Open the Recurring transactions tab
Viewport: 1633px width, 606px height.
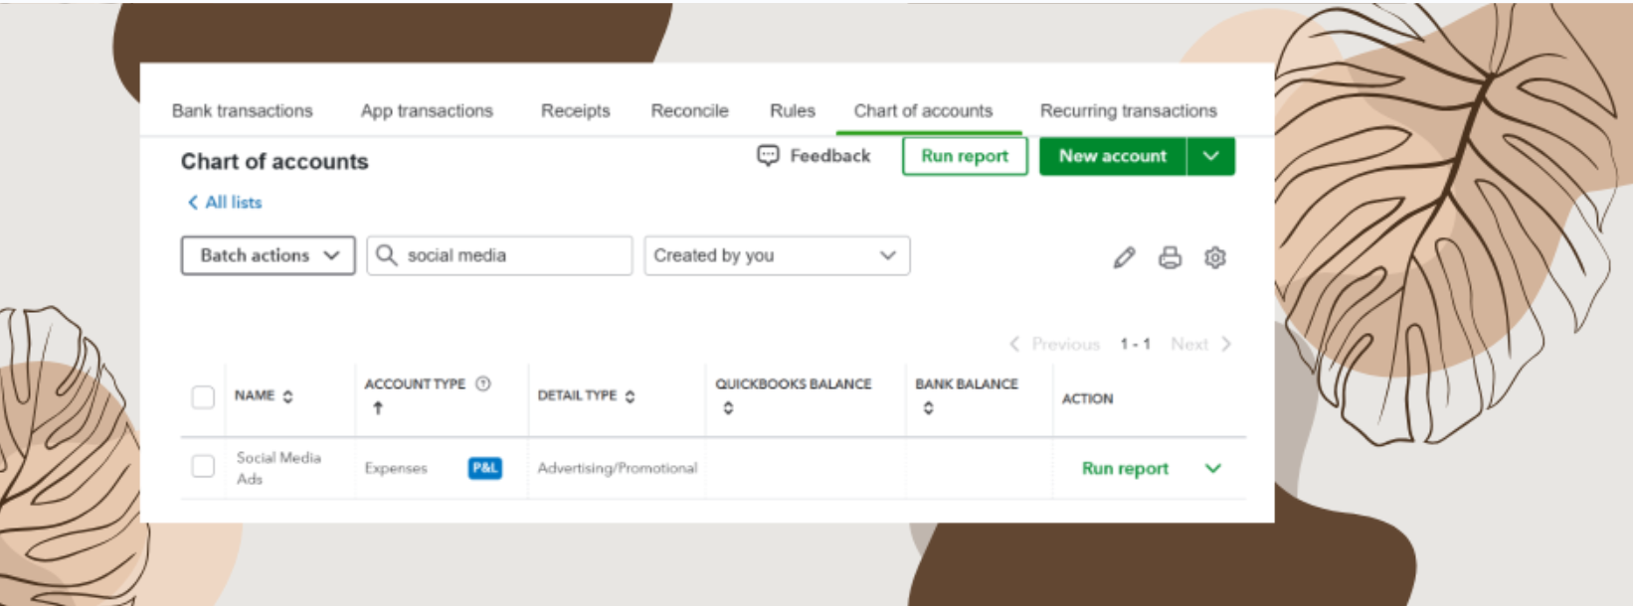pyautogui.click(x=1129, y=110)
